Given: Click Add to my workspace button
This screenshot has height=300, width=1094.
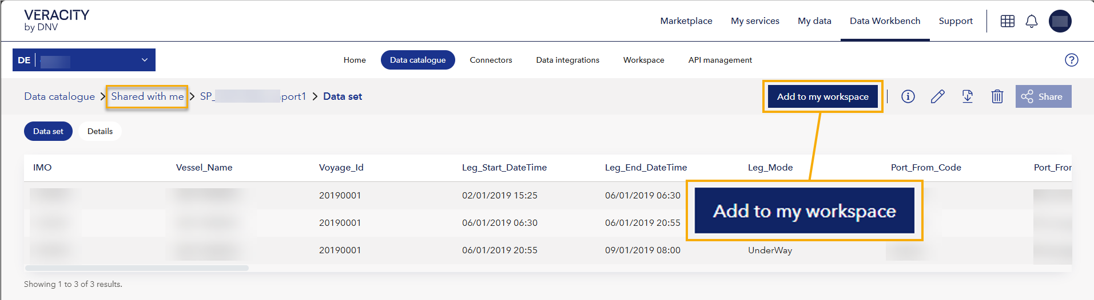Looking at the screenshot, I should click(822, 96).
